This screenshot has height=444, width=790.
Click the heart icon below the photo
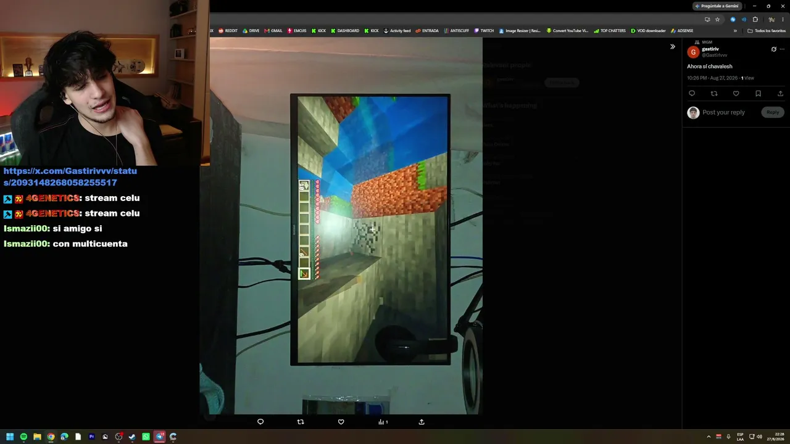[x=341, y=422]
